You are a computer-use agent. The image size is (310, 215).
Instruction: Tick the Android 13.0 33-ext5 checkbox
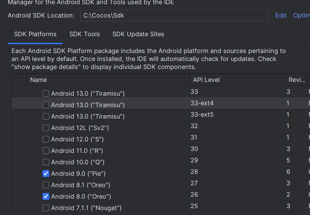tap(46, 116)
